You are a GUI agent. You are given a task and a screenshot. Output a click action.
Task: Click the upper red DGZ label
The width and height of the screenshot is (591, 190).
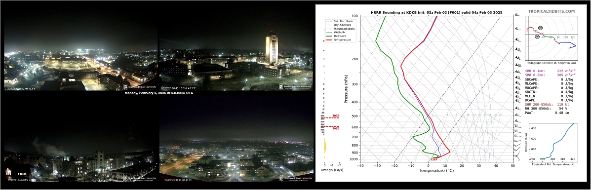coord(336,116)
